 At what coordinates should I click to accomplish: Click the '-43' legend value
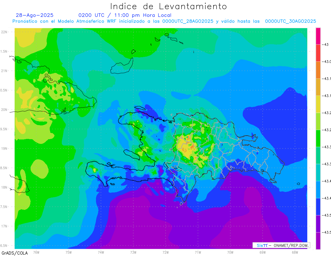[x=325, y=44]
